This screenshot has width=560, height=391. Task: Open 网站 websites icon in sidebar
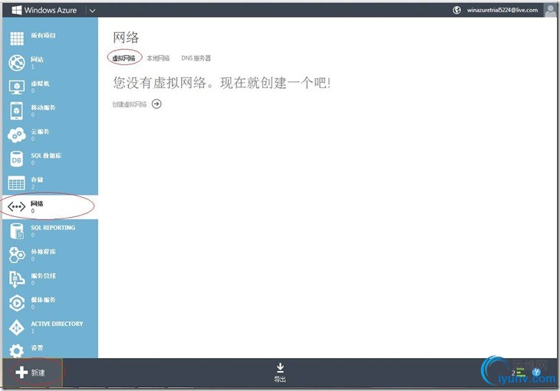(x=17, y=63)
